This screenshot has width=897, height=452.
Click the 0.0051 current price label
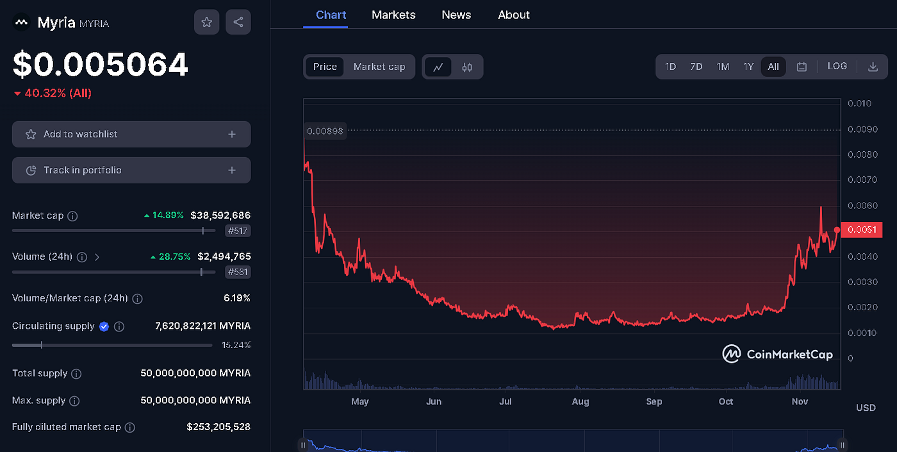tap(862, 230)
